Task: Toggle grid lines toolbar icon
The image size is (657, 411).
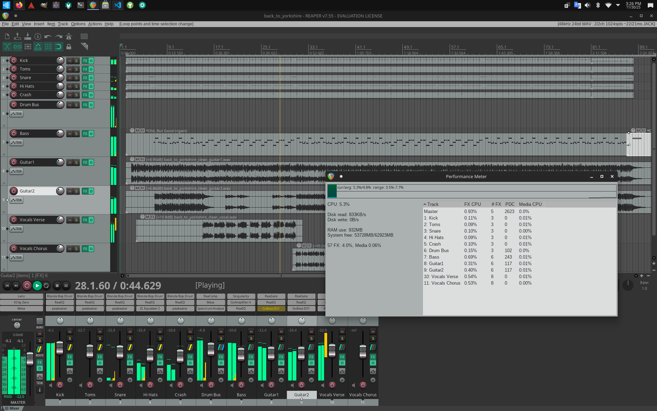Action: tap(48, 47)
